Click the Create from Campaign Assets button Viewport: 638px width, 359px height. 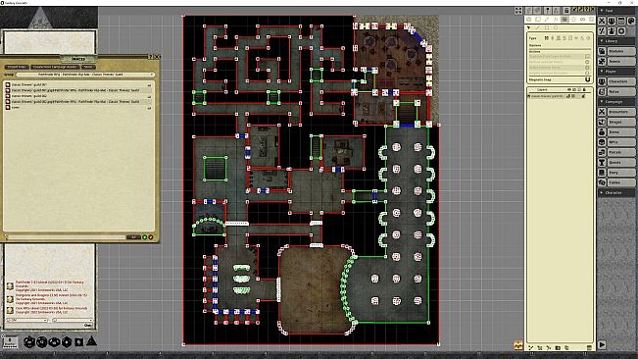click(55, 67)
